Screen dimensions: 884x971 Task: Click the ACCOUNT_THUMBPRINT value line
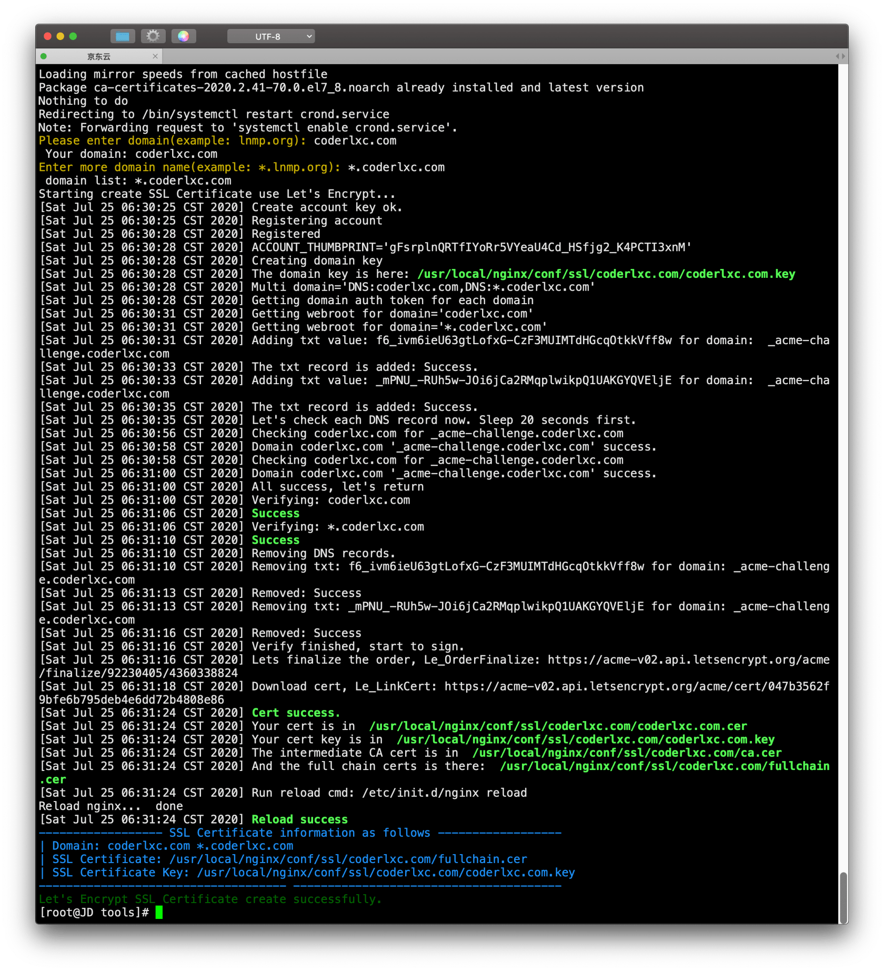click(471, 247)
